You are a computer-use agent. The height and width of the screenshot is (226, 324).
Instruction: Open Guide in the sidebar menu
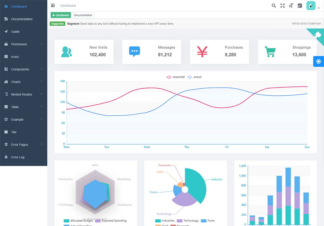[24, 31]
